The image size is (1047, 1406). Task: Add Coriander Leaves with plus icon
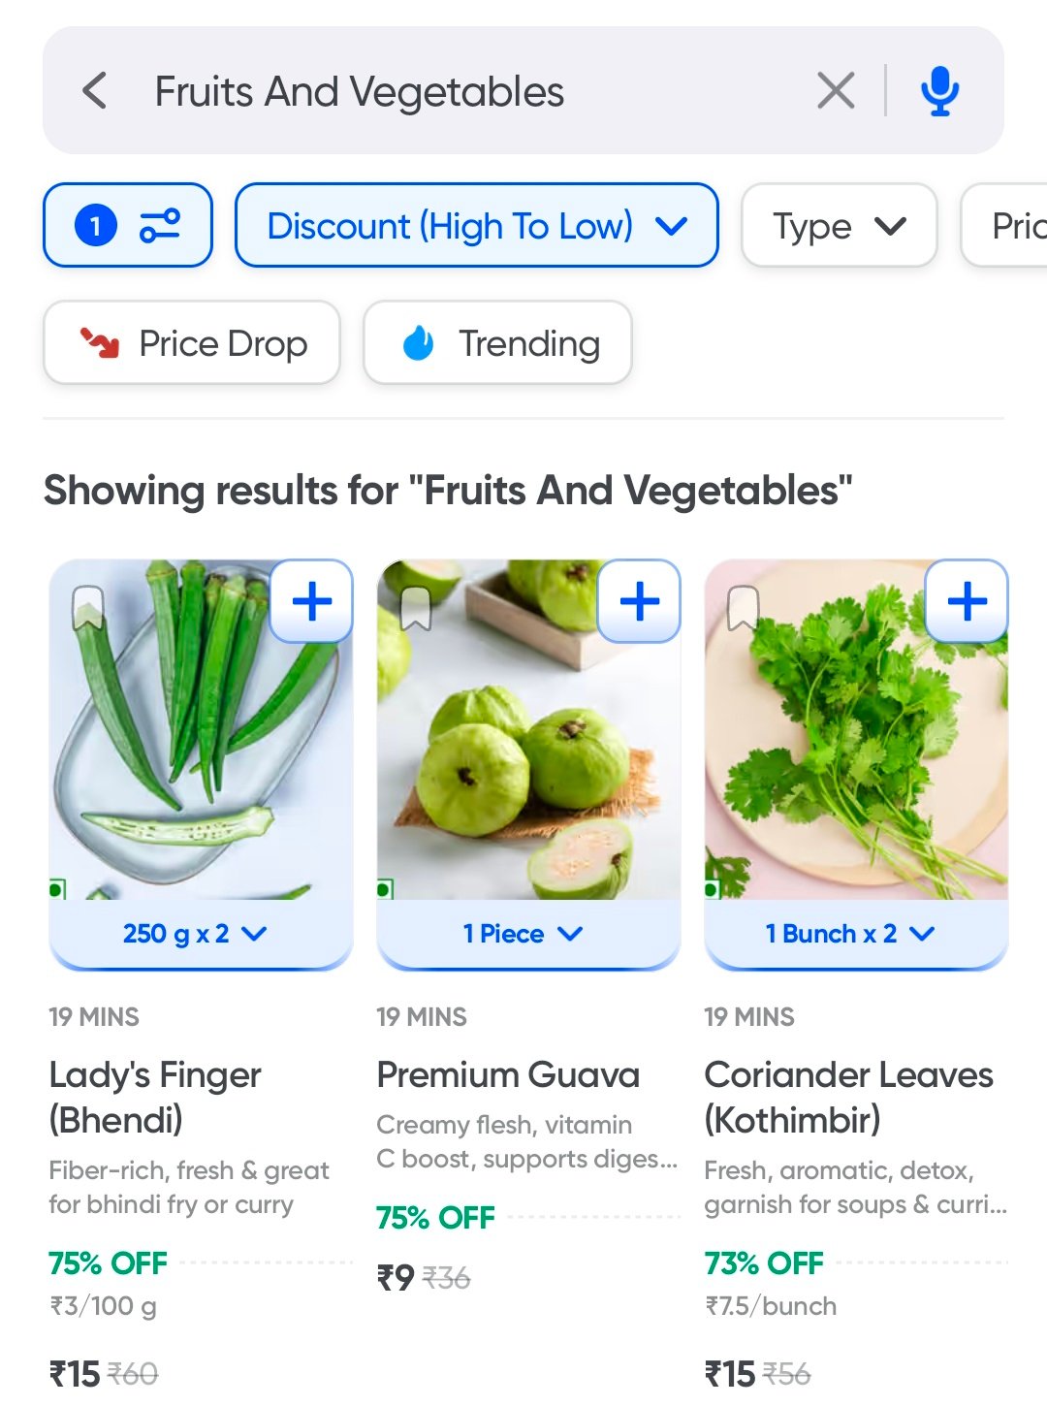click(967, 602)
